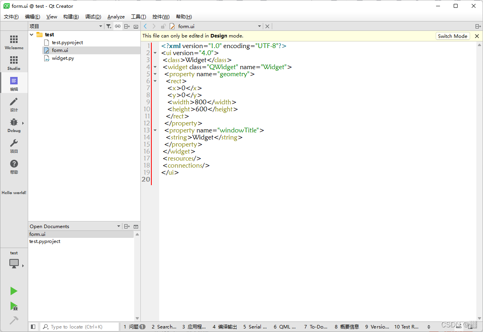Image resolution: width=483 pixels, height=332 pixels.
Task: Open the 项目 (Projects) mode
Action: click(14, 145)
